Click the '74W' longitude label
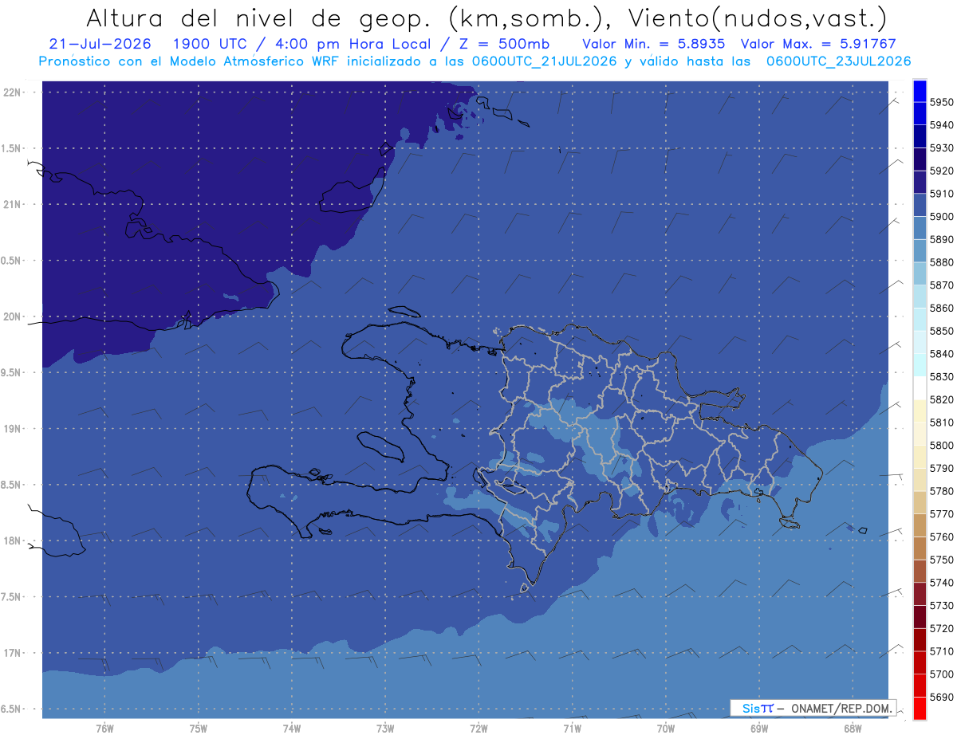 pyautogui.click(x=292, y=729)
